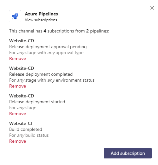Click the Add subscription button
Image resolution: width=158 pixels, height=165 pixels.
pyautogui.click(x=128, y=153)
